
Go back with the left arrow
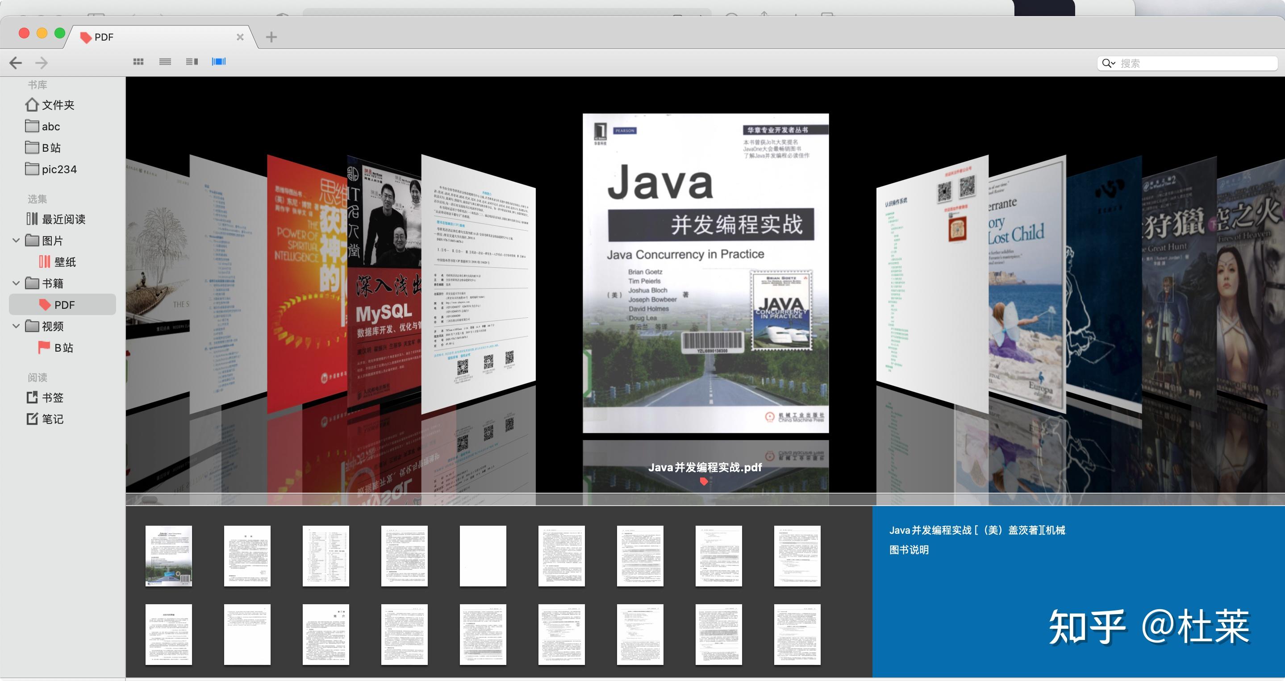tap(16, 63)
